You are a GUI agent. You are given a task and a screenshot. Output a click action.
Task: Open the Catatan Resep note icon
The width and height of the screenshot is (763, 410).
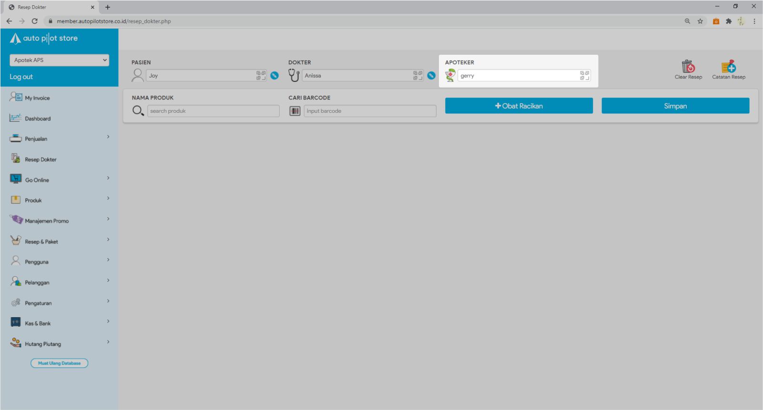[x=728, y=67]
